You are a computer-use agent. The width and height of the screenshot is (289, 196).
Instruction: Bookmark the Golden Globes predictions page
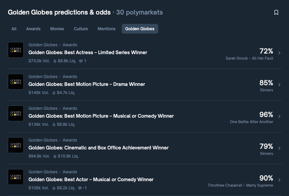[x=276, y=12]
